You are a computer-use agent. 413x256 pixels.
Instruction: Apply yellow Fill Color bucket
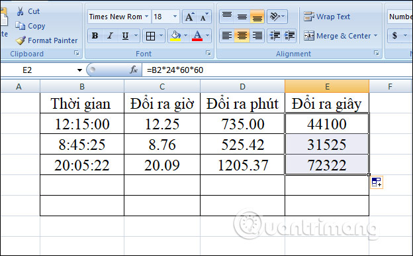coord(175,36)
